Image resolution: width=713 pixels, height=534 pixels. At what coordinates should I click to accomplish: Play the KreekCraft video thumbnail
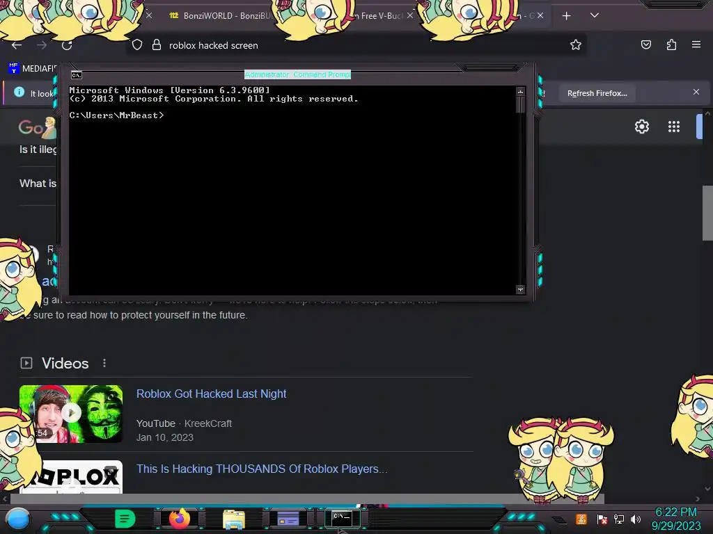click(x=71, y=414)
